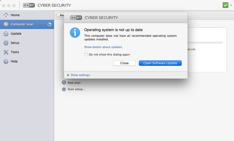Click the Computer scan magnifier icon in the sidebar

(6, 24)
